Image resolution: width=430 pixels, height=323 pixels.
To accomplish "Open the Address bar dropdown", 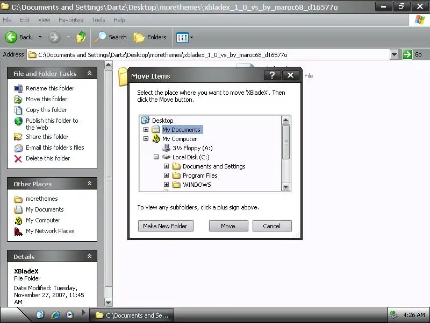I will (394, 54).
